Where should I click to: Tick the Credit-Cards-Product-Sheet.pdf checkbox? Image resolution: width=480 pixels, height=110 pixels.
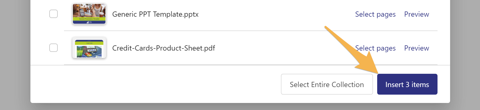(x=54, y=48)
